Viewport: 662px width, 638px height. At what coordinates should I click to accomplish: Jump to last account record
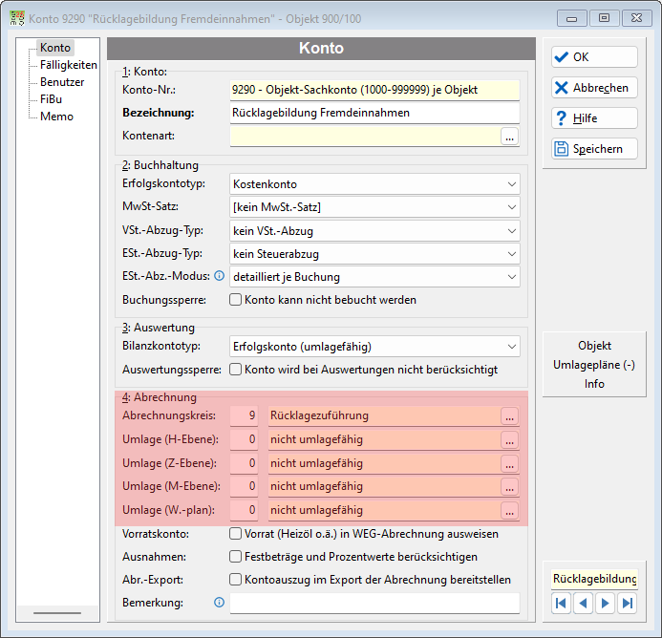628,603
